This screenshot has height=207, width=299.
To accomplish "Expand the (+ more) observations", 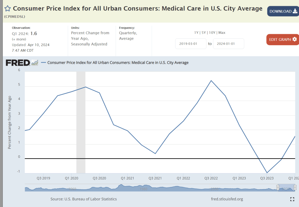I will (19, 39).
